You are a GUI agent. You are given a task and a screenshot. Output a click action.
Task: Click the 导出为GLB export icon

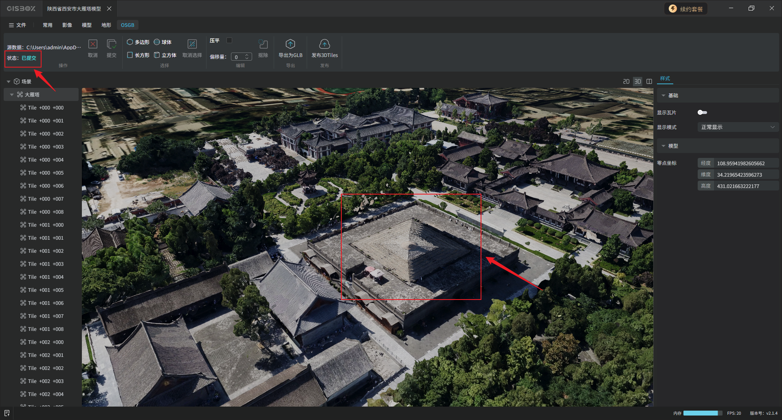290,44
